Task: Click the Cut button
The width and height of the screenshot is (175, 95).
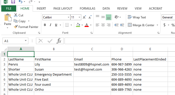Action: pyautogui.click(x=18, y=15)
